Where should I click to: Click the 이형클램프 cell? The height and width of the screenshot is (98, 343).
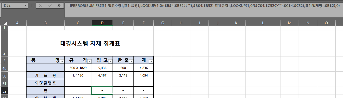click(x=45, y=83)
